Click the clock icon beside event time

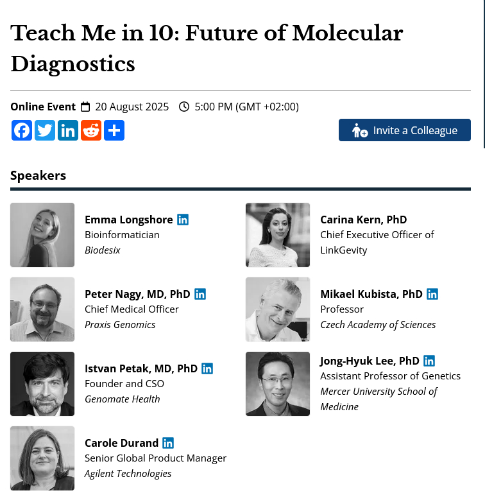[x=184, y=107]
